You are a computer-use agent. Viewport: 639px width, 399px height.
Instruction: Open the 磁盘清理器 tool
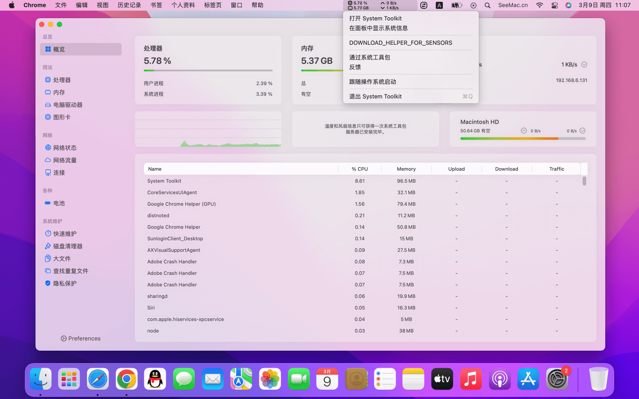(67, 246)
